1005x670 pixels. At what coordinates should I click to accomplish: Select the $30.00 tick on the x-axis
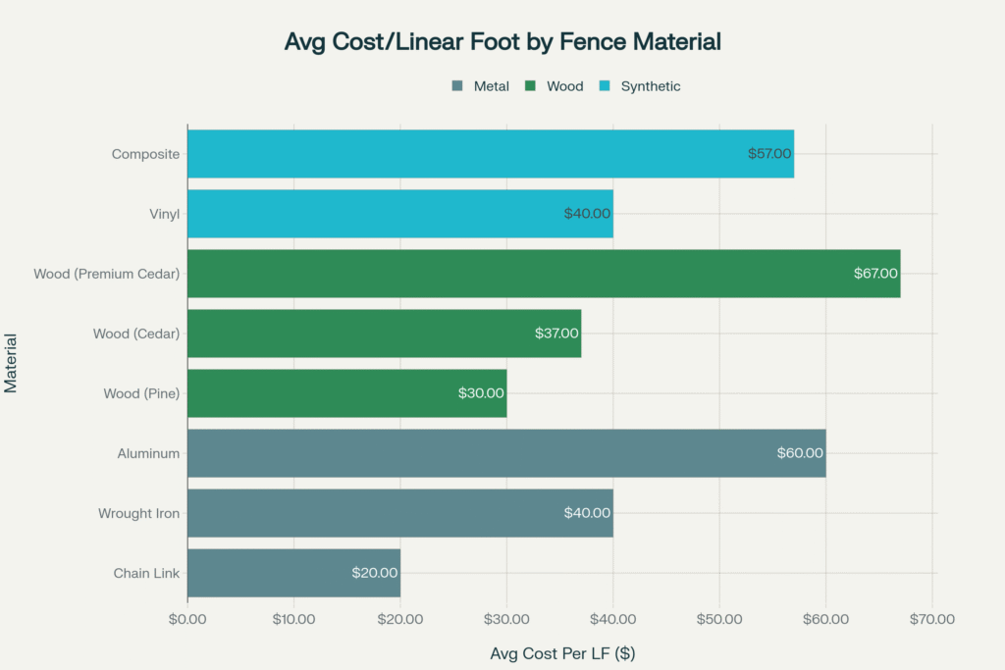pyautogui.click(x=506, y=619)
